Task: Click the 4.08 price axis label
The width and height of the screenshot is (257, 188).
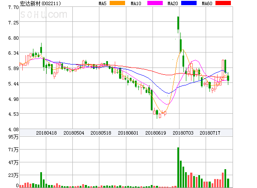Action: (x=13, y=129)
